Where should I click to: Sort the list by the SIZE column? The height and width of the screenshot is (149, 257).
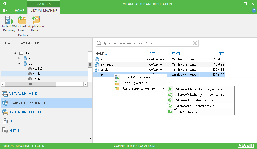click(221, 54)
